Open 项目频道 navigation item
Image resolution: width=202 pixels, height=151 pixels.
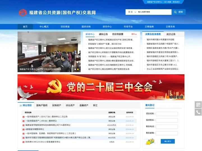tap(65, 27)
